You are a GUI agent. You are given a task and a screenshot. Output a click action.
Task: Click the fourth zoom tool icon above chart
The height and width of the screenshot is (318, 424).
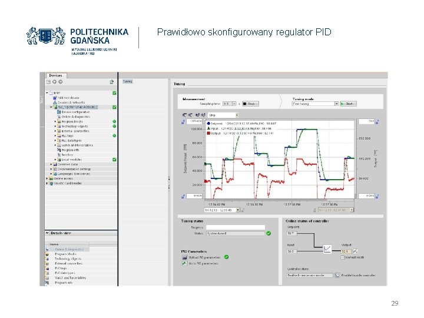point(203,115)
